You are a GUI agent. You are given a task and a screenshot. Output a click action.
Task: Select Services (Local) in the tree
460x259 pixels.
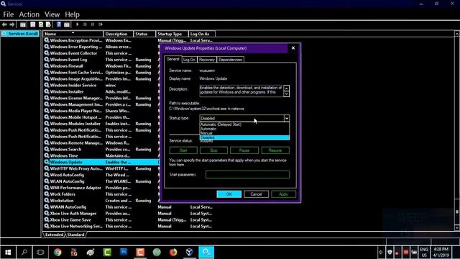(20, 34)
